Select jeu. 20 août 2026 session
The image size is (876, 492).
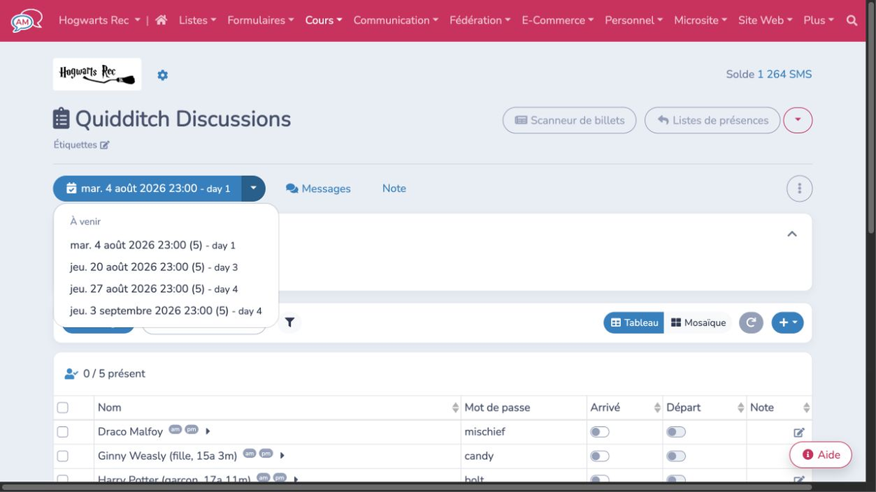coord(154,267)
